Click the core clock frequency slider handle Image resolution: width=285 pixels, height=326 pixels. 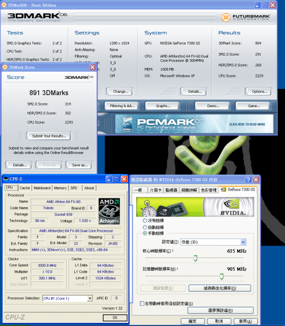[x=195, y=258]
